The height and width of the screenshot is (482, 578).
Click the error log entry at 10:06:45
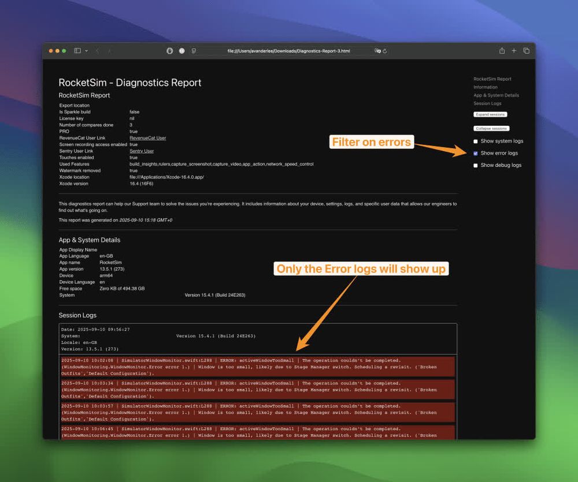click(258, 432)
